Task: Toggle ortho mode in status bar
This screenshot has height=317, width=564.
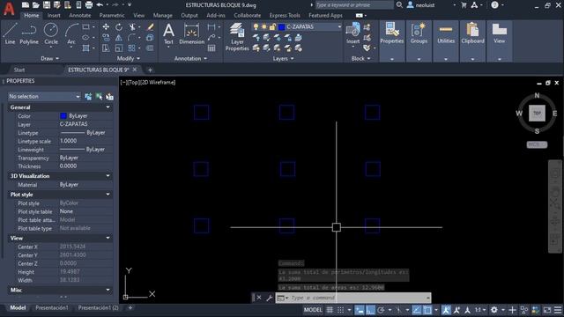Action: tap(370, 310)
